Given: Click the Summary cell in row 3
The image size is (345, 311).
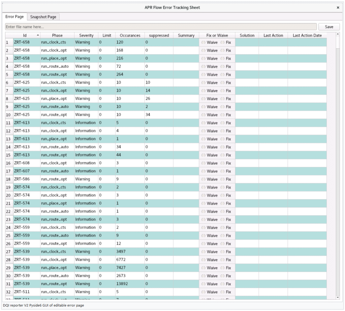Looking at the screenshot, I should (186, 58).
